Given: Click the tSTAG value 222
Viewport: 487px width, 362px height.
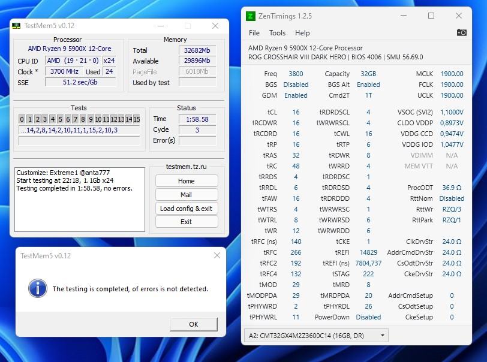Looking at the screenshot, I should tap(368, 274).
